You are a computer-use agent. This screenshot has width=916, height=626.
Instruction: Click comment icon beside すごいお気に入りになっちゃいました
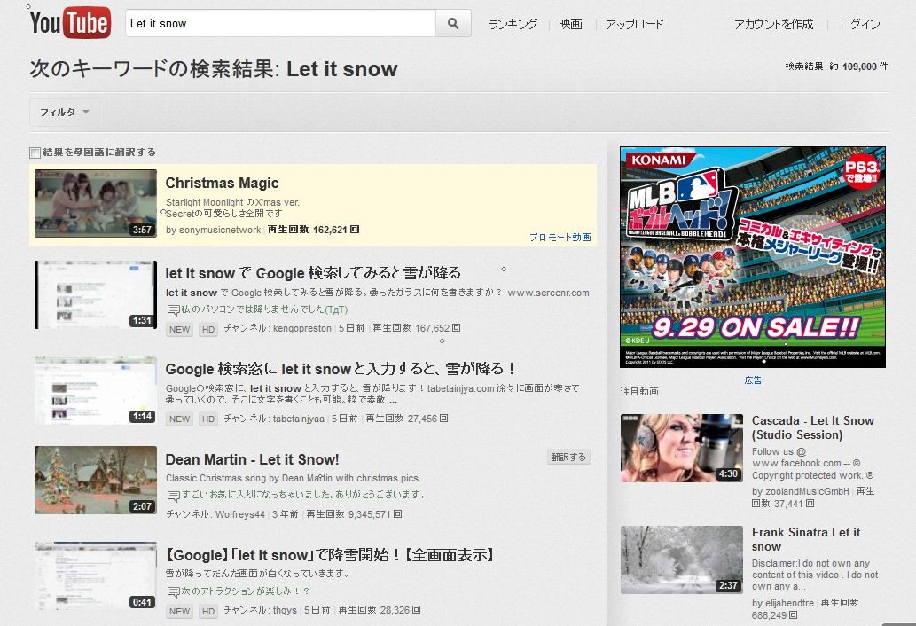coord(174,497)
